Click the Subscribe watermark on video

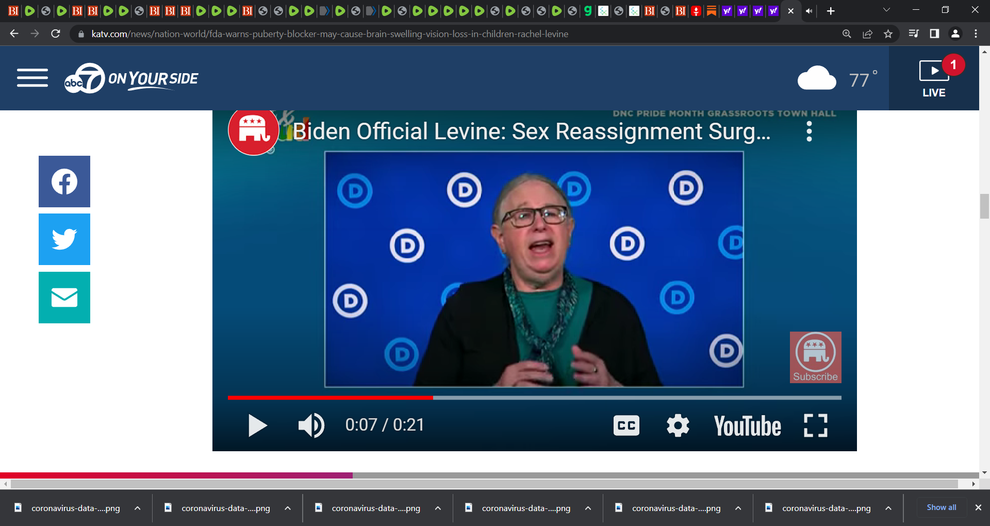815,357
